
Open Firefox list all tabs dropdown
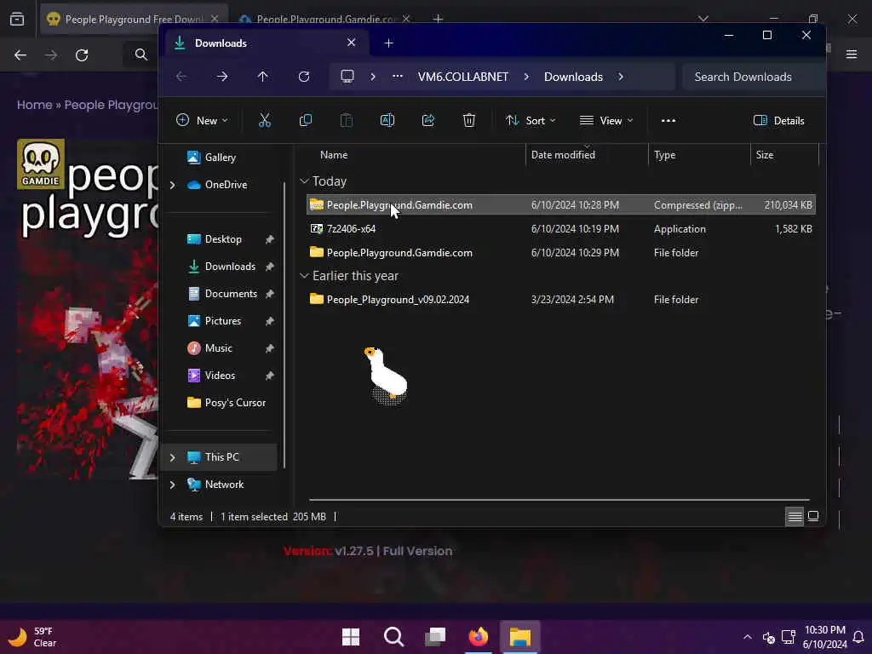[x=703, y=19]
